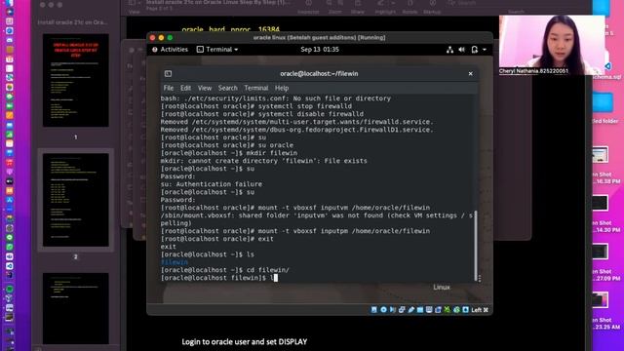Click the VirtualBox recording indicator icon
This screenshot has width=624, height=351.
[x=438, y=310]
